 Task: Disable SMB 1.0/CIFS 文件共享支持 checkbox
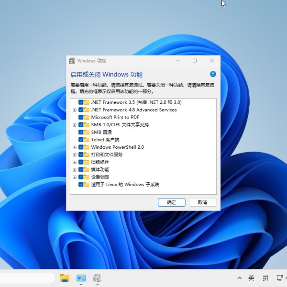pyautogui.click(x=81, y=125)
